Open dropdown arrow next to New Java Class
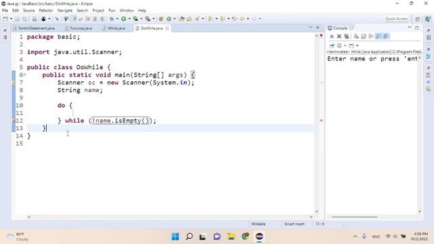Image resolution: width=434 pixels, height=244 pixels. [174, 19]
